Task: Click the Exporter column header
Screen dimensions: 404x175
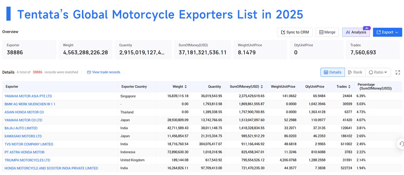Action: [x=12, y=86]
